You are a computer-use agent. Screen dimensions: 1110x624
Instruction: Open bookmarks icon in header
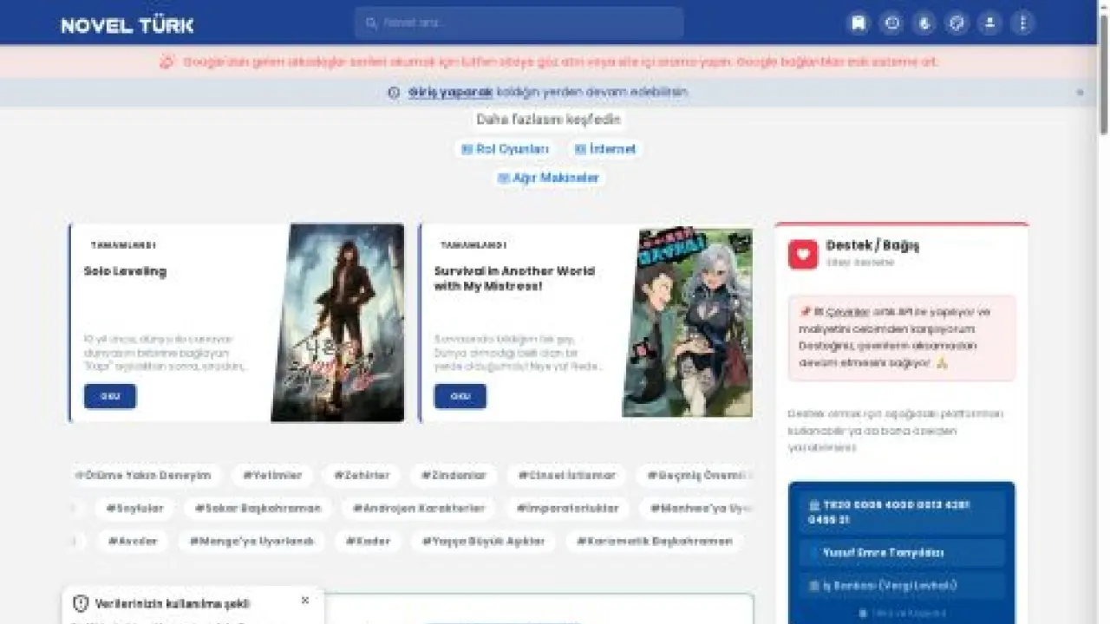[859, 23]
